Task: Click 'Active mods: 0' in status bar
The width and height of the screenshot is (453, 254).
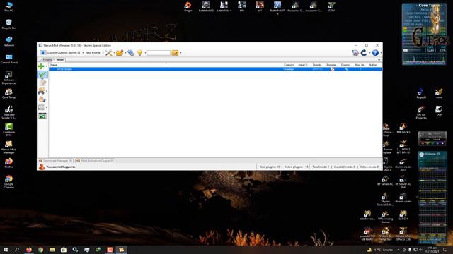Action: coord(369,167)
